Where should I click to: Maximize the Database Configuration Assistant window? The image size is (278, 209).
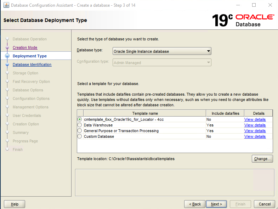click(x=254, y=5)
